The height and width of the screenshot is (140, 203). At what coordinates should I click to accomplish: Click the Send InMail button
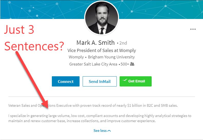pyautogui.click(x=100, y=81)
